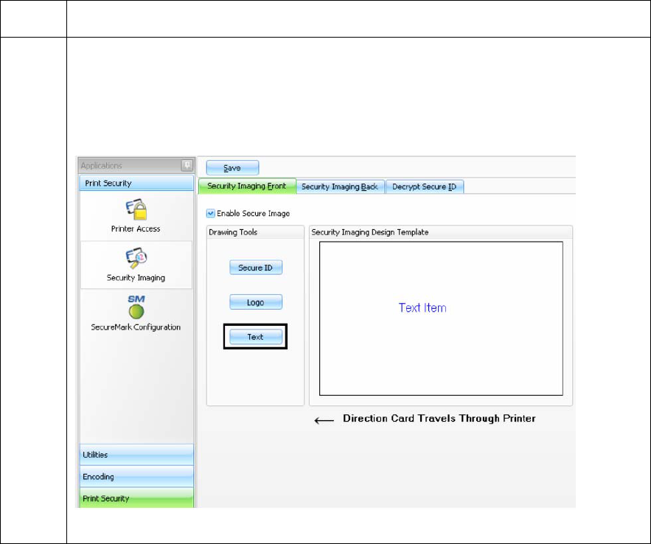Switch to Security Imaging Back tab

340,186
